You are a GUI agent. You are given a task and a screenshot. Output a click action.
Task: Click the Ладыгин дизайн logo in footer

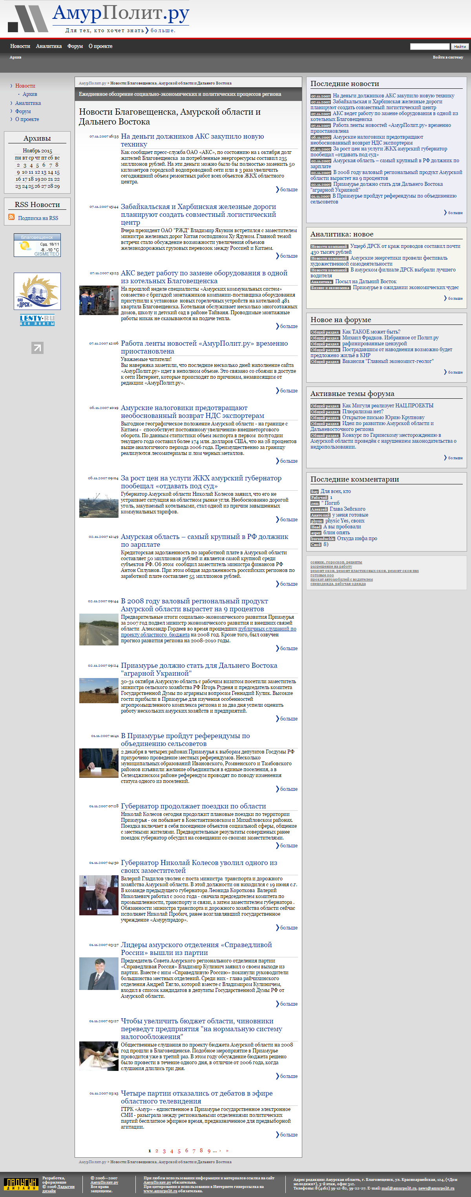(x=20, y=1184)
